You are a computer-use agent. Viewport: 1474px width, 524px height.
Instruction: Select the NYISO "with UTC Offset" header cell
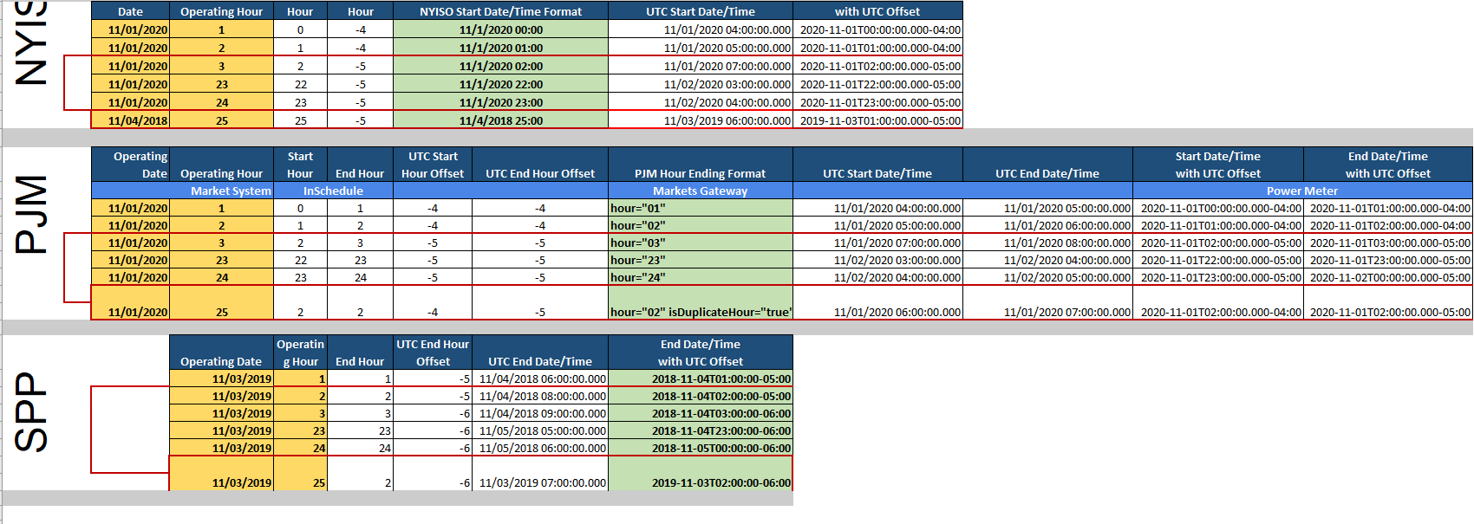[x=877, y=11]
